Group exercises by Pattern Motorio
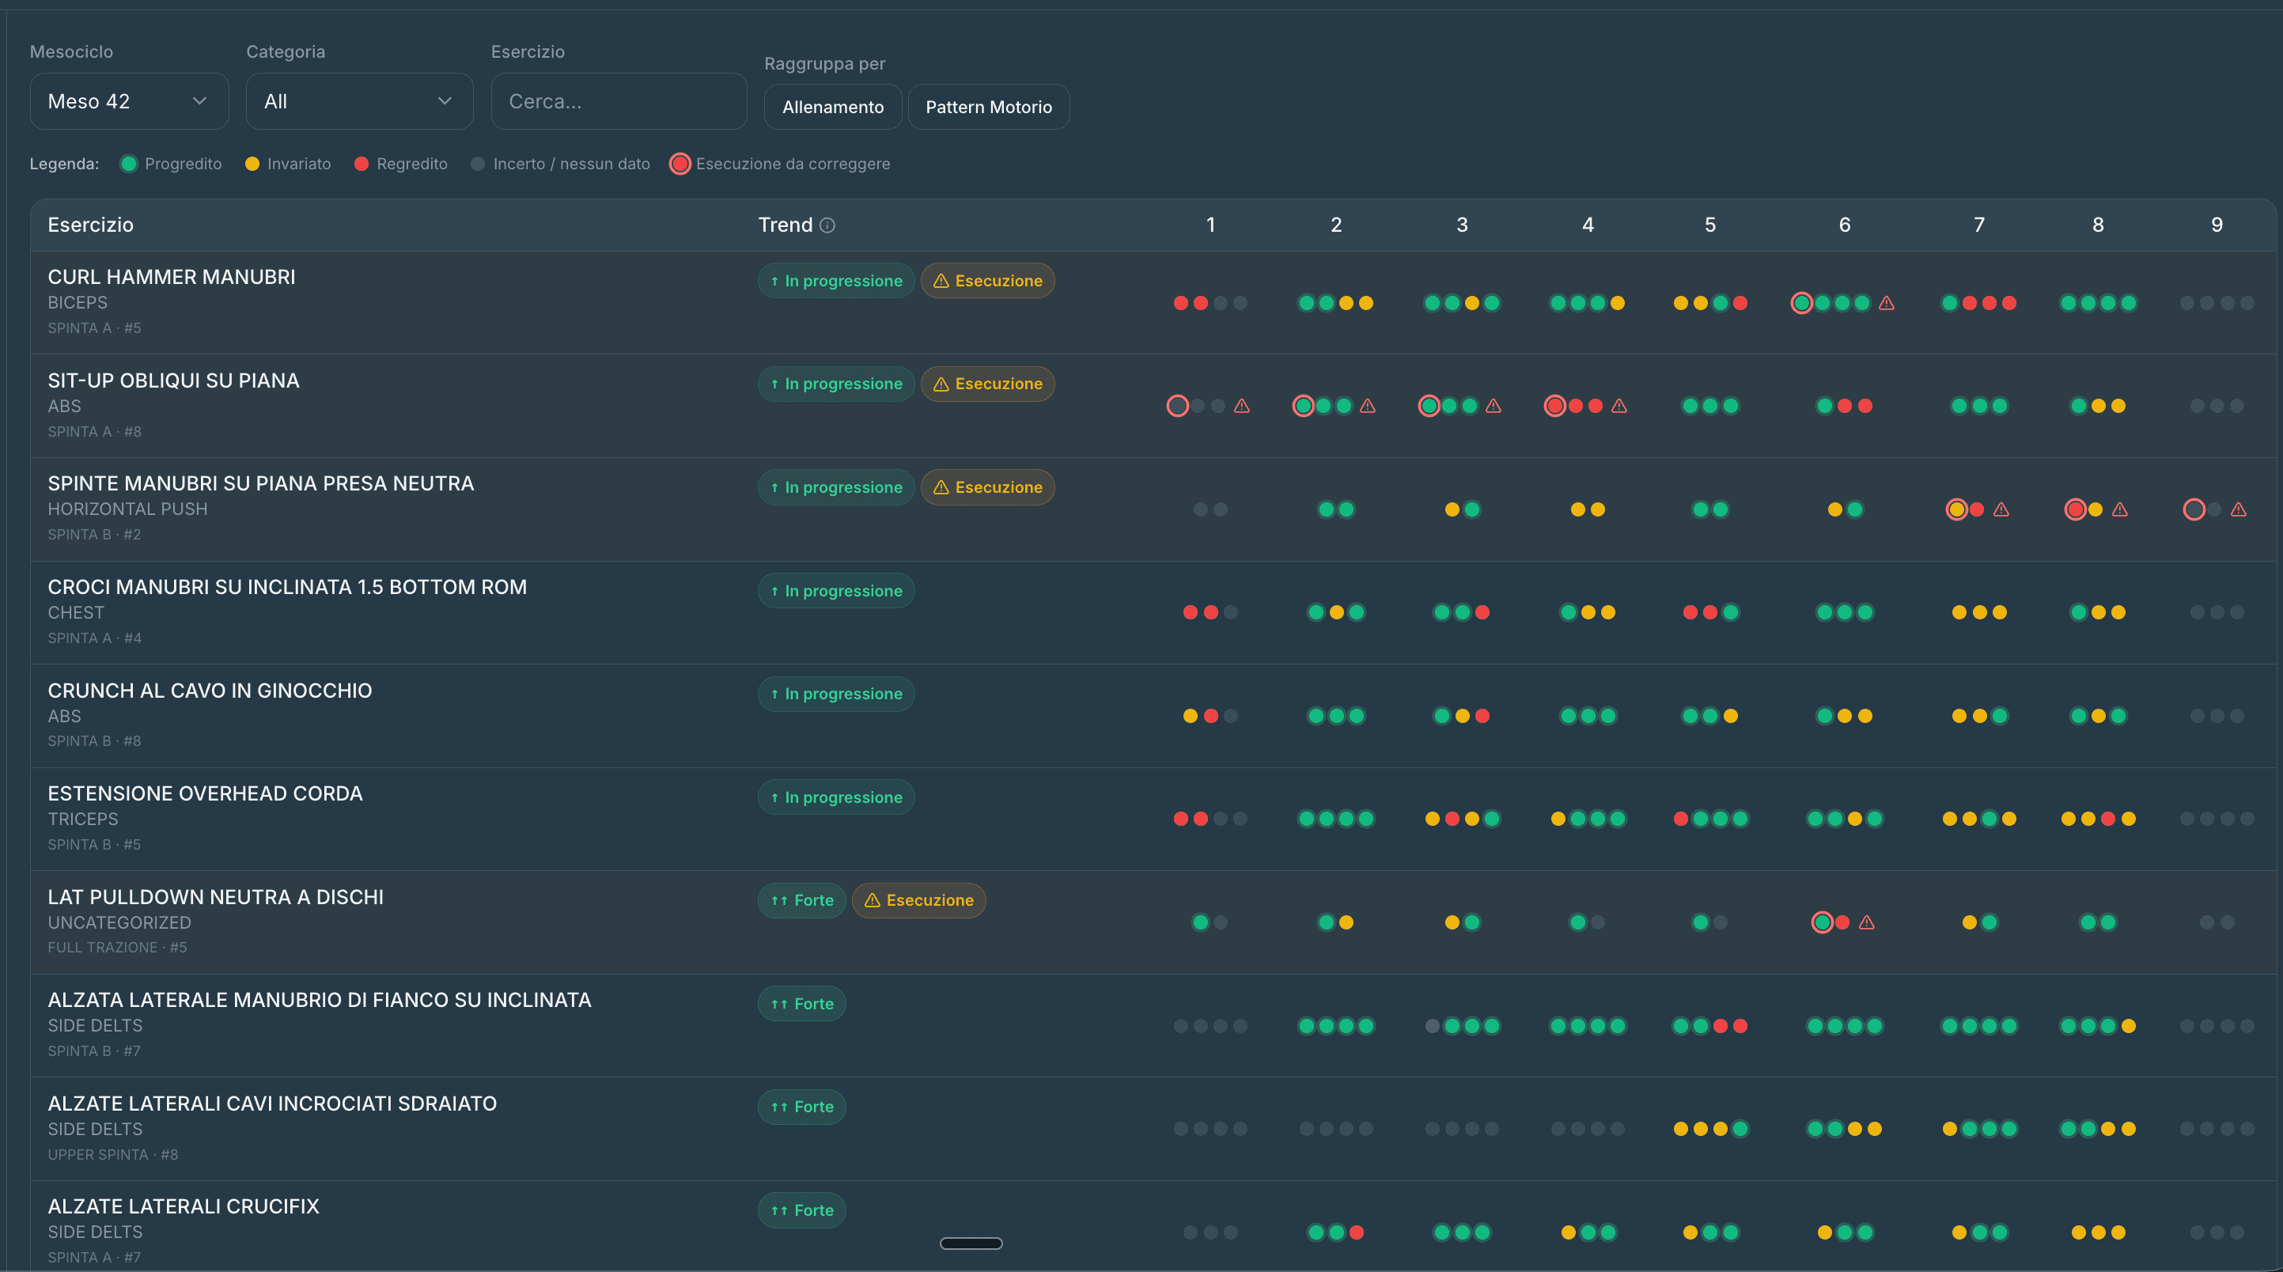The image size is (2283, 1272). pyautogui.click(x=989, y=108)
